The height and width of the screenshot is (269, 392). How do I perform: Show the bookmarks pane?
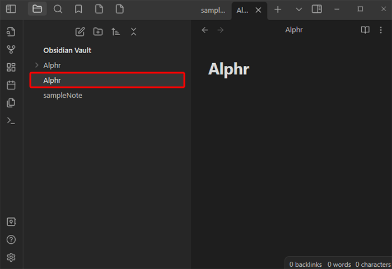point(78,9)
